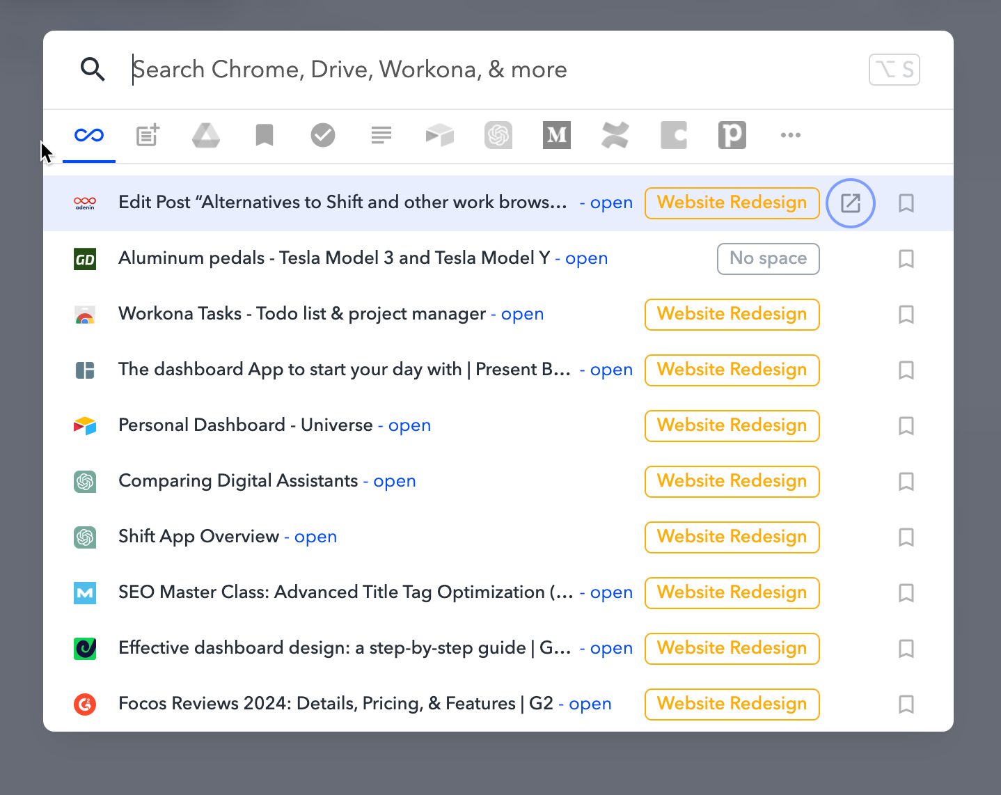The height and width of the screenshot is (795, 1001).
Task: Open the notes tab icon
Action: click(148, 135)
